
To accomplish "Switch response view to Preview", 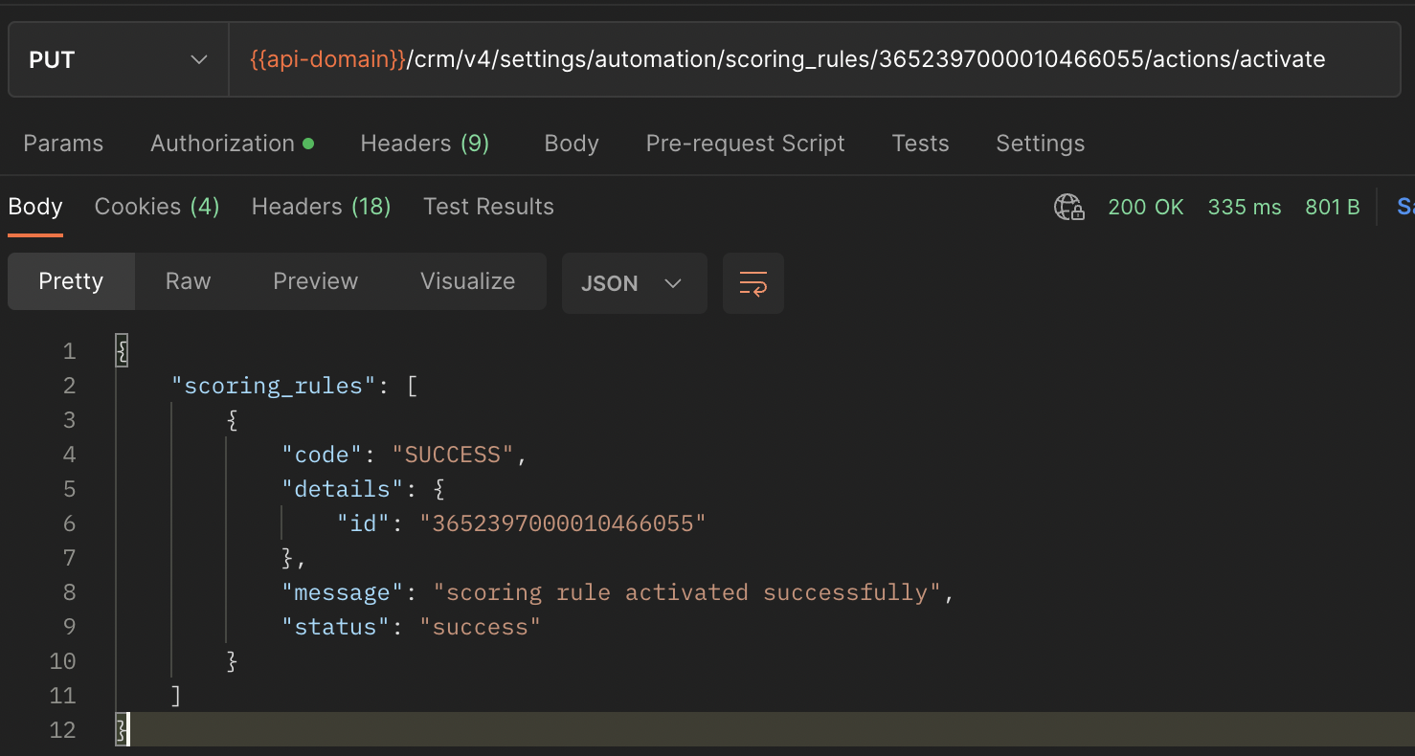I will pyautogui.click(x=315, y=281).
